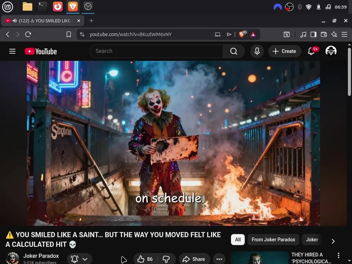Click the youtube.com URL in the address bar
The width and height of the screenshot is (352, 264).
(x=131, y=34)
